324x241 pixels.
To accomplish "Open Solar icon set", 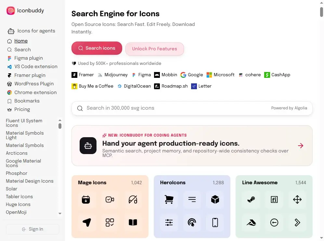I will 11,189.
